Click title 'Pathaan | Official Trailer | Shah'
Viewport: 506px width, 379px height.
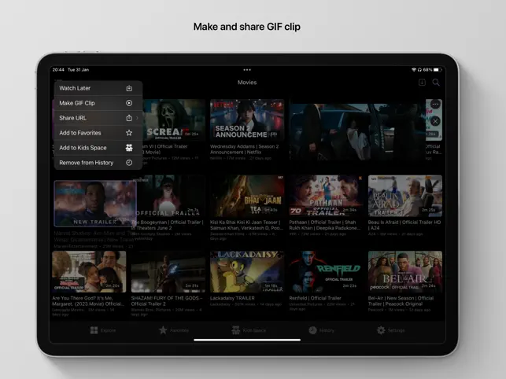[323, 223]
